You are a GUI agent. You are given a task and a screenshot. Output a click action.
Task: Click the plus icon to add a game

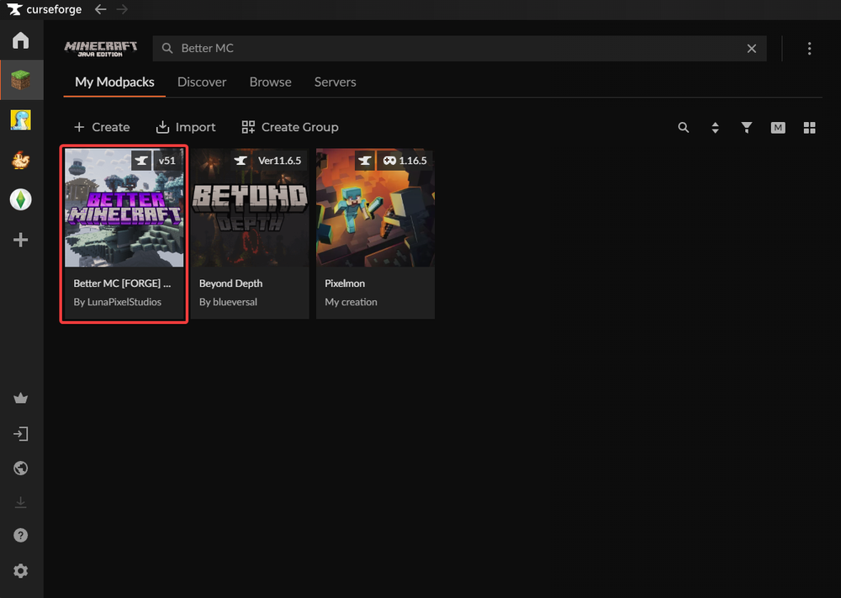coord(20,241)
